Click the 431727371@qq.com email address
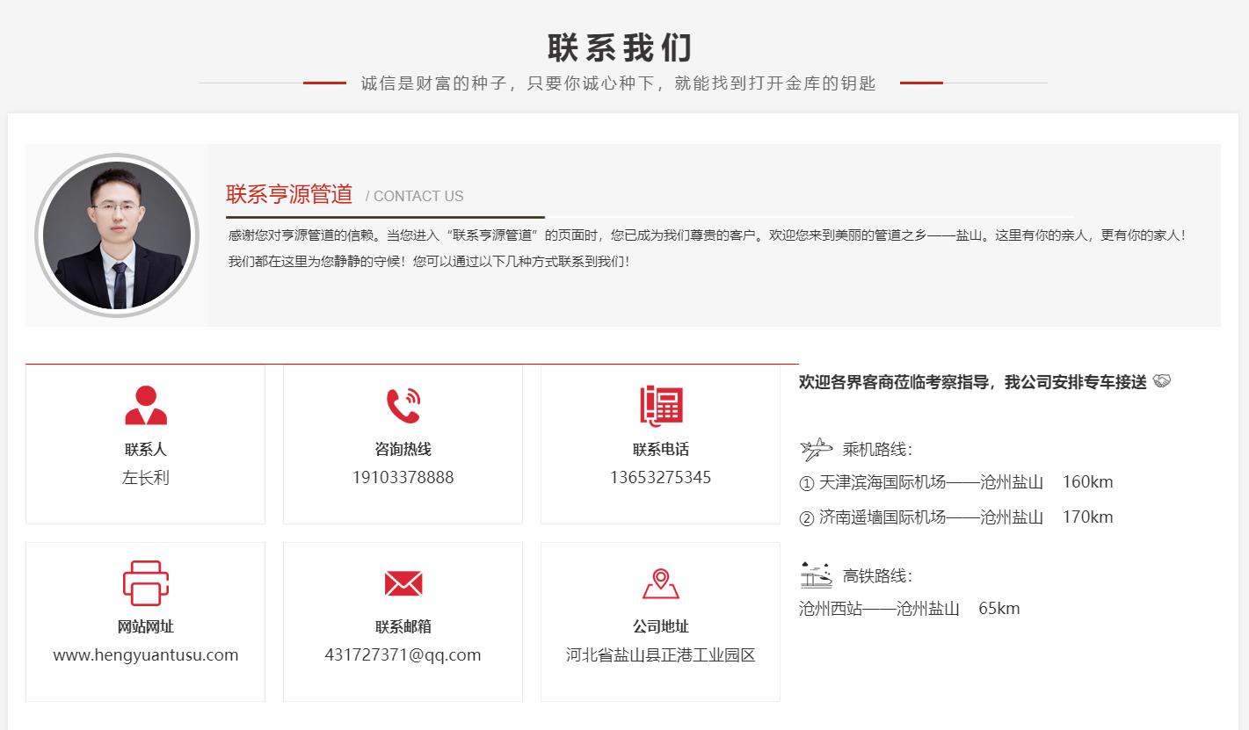This screenshot has width=1249, height=730. (403, 654)
